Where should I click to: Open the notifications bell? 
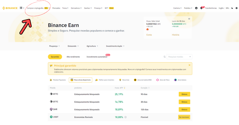[201, 8]
